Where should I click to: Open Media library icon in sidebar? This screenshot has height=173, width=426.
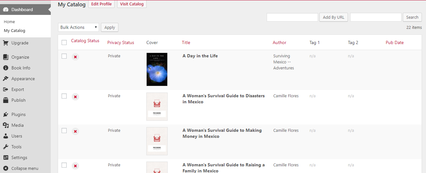pyautogui.click(x=6, y=125)
